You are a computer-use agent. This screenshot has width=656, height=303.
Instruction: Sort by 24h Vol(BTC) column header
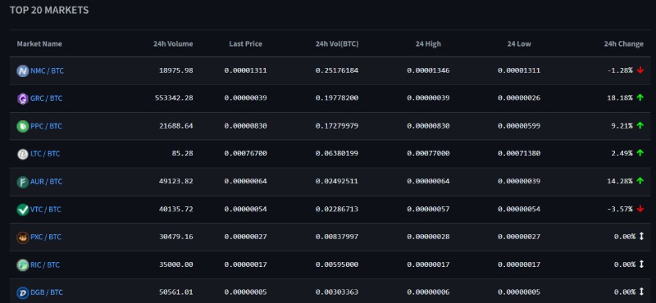(337, 43)
